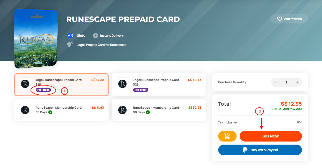Click the Pre-order tag on $25 card
The height and width of the screenshot is (168, 322).
pyautogui.click(x=140, y=90)
